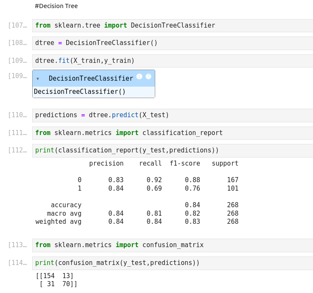
Task: Click the [109 output prompt beside widget
Action: [17, 76]
